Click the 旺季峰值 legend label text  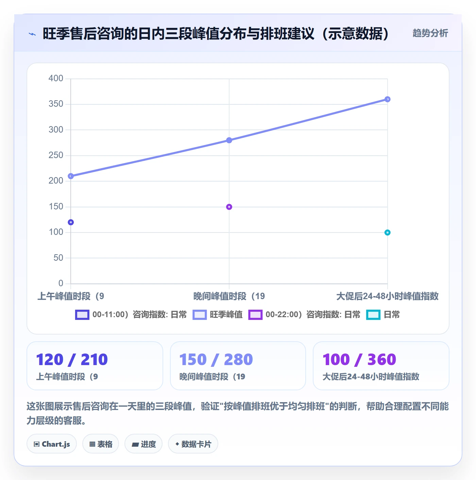coord(226,314)
